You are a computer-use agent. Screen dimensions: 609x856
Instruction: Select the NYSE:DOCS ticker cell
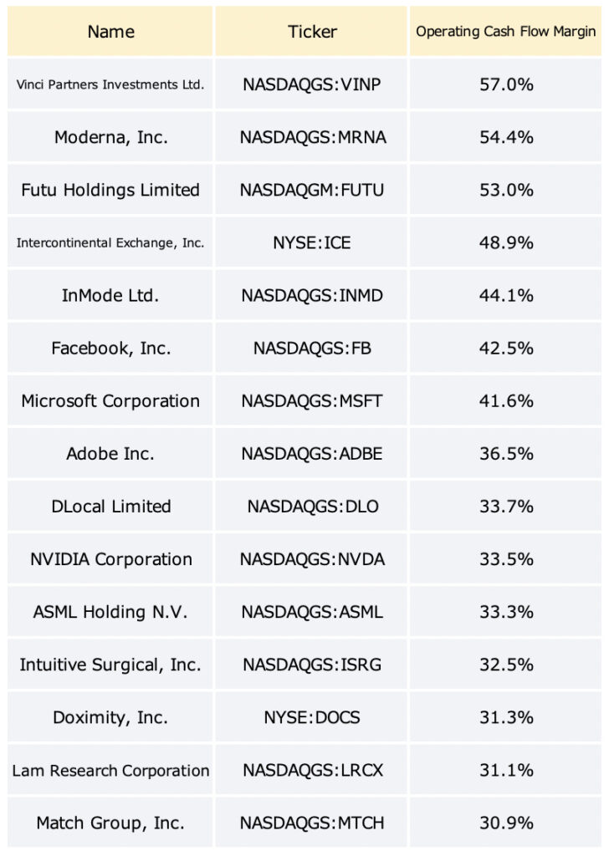311,717
